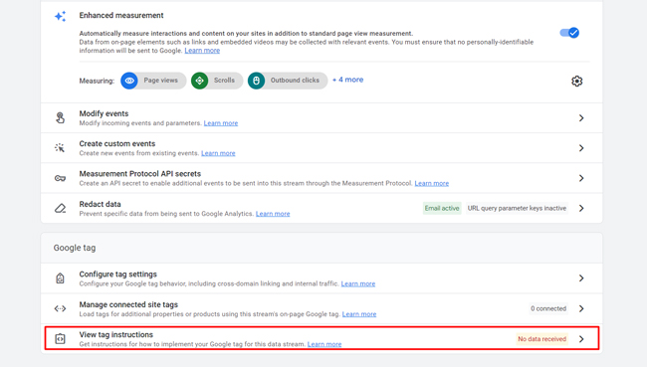This screenshot has width=647, height=367.
Task: Open Enhanced measurement gear settings
Action: point(577,81)
